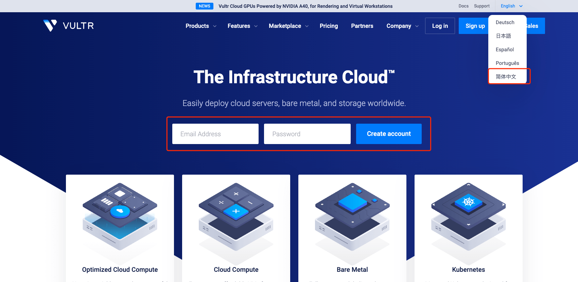Viewport: 578px width, 282px height.
Task: Select 简体中文 from language list
Action: tap(506, 76)
